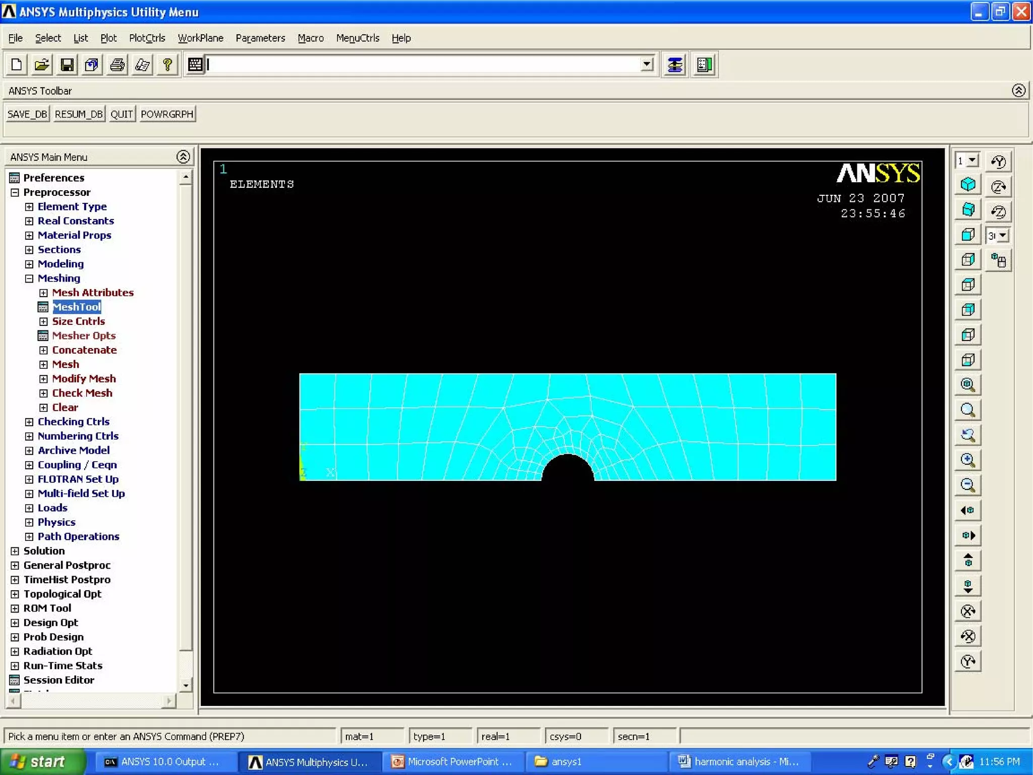Click the Reset Picking contact manager icon
Viewport: 1033px width, 775px height.
click(x=704, y=65)
